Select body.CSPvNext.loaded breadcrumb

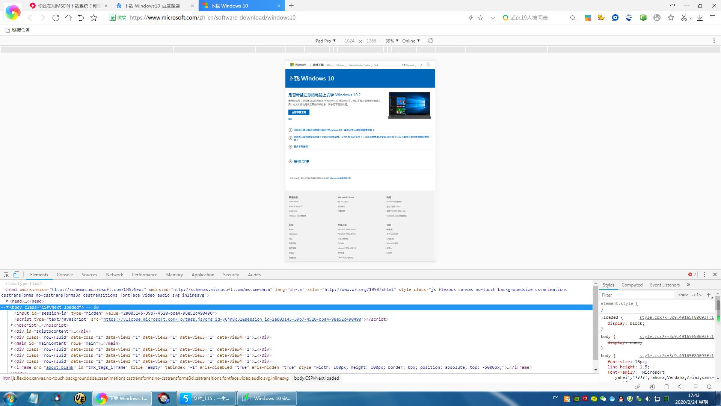coord(317,378)
